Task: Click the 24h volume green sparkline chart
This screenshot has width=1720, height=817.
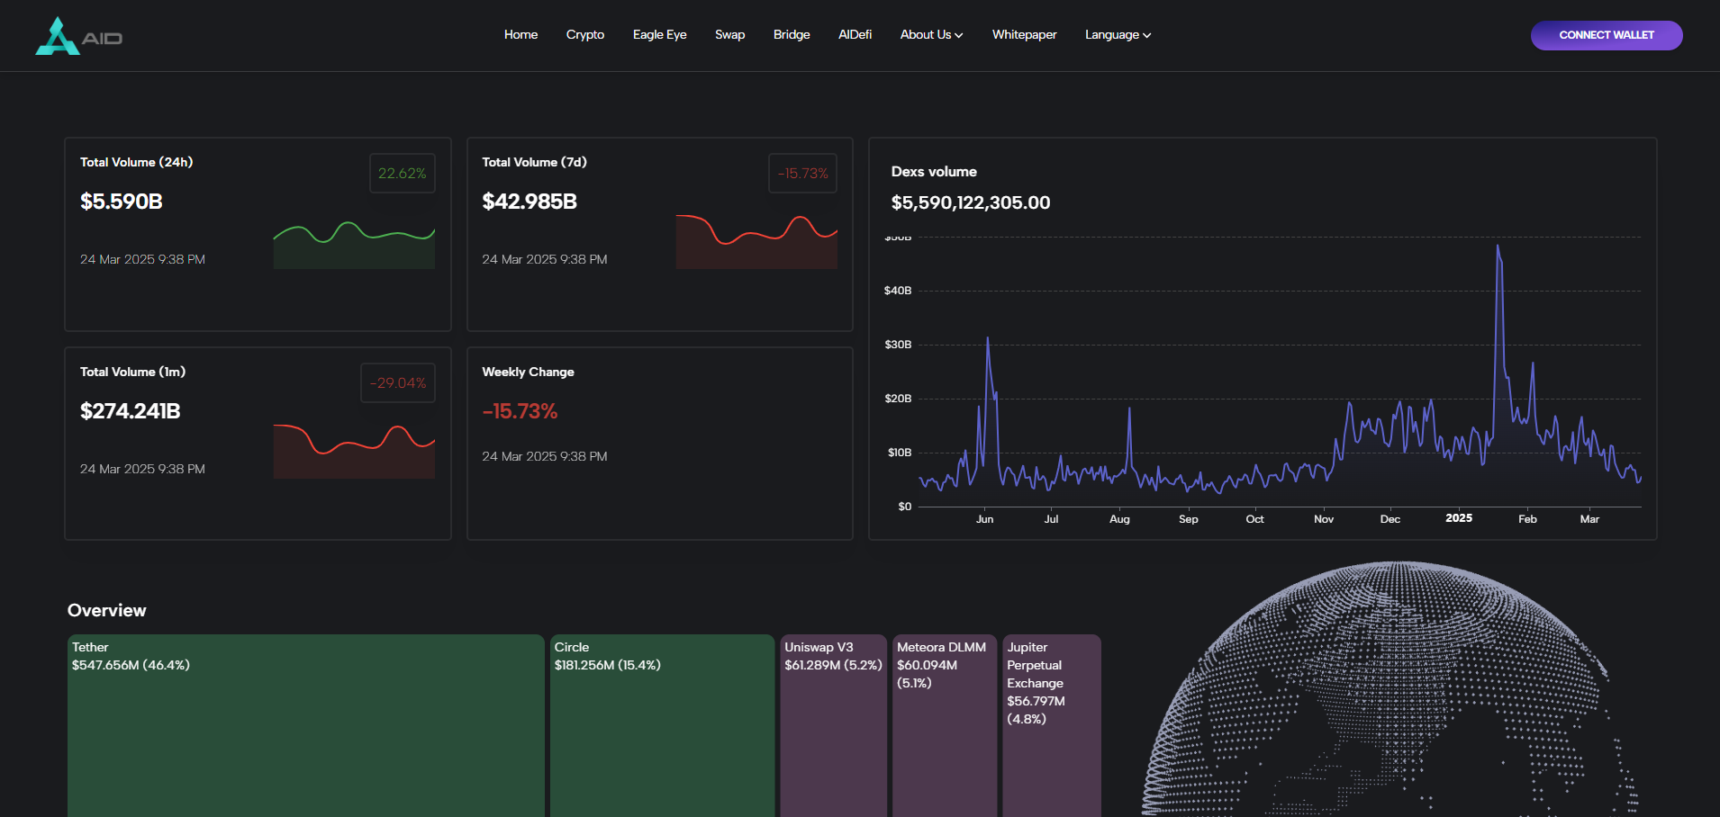Action: point(354,244)
